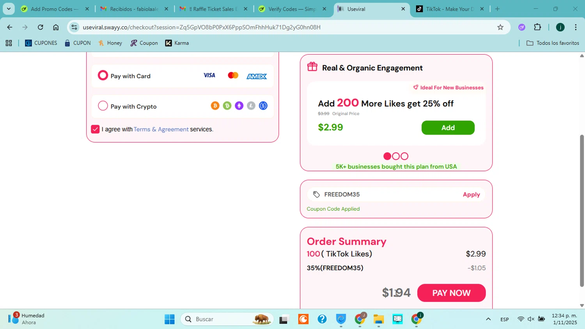
Task: Click the site information icon in the address bar
Action: 74,27
